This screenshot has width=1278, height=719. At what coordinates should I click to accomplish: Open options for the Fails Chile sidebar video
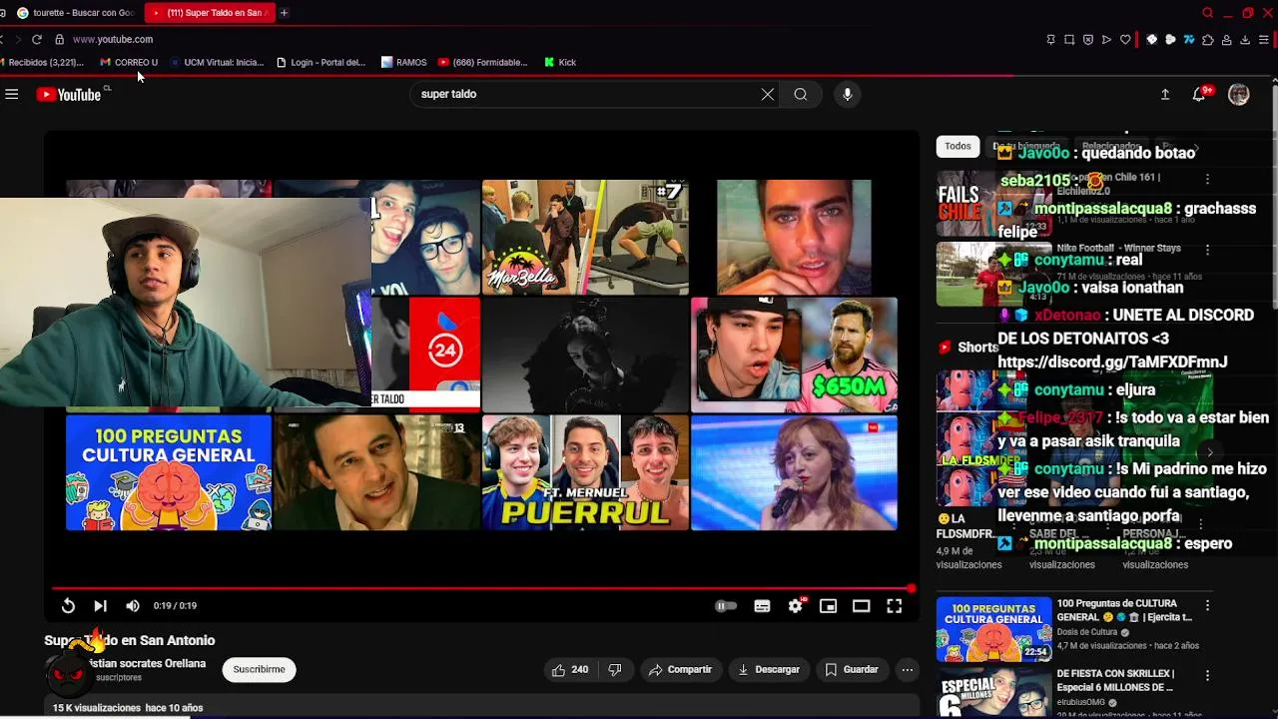point(1207,179)
